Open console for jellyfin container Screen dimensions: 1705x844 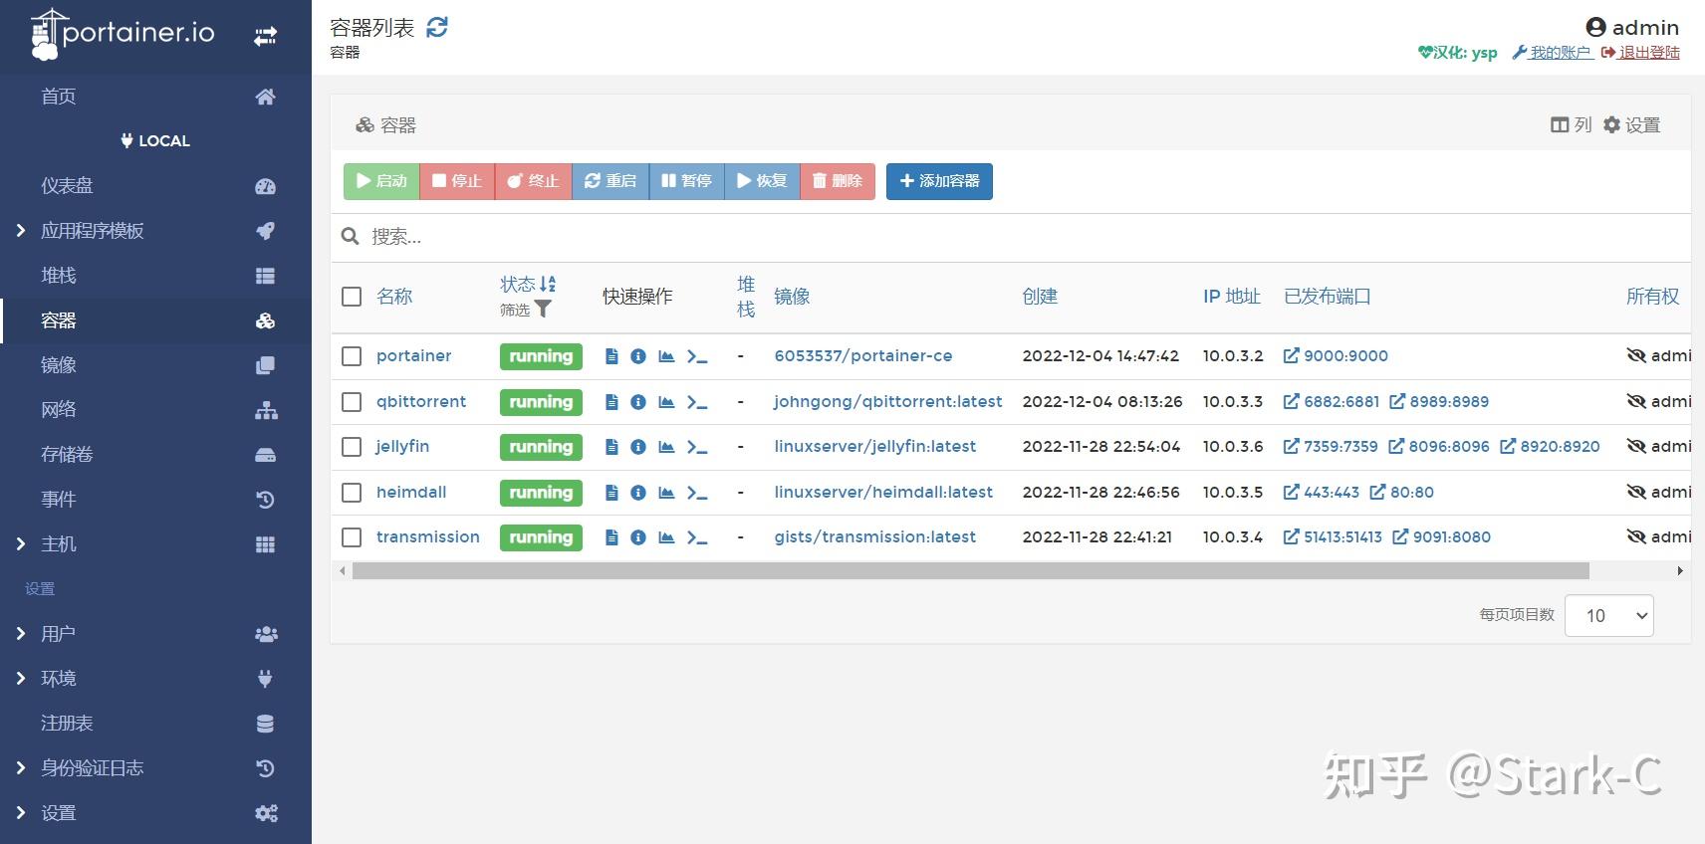click(697, 447)
